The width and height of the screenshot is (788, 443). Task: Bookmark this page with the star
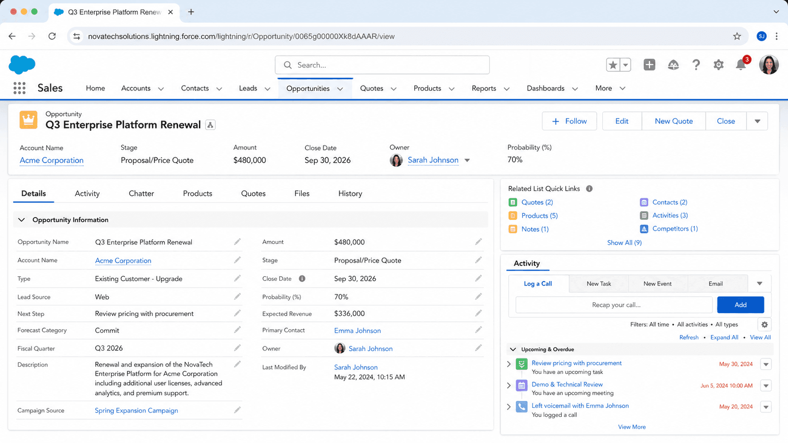[x=737, y=36]
